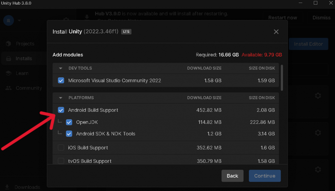
Task: Click the LTS badge
Action: click(x=126, y=32)
